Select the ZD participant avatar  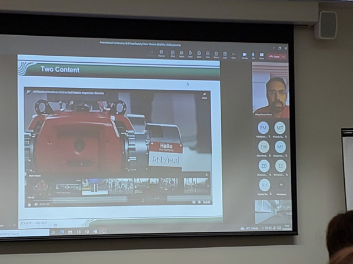264,166
